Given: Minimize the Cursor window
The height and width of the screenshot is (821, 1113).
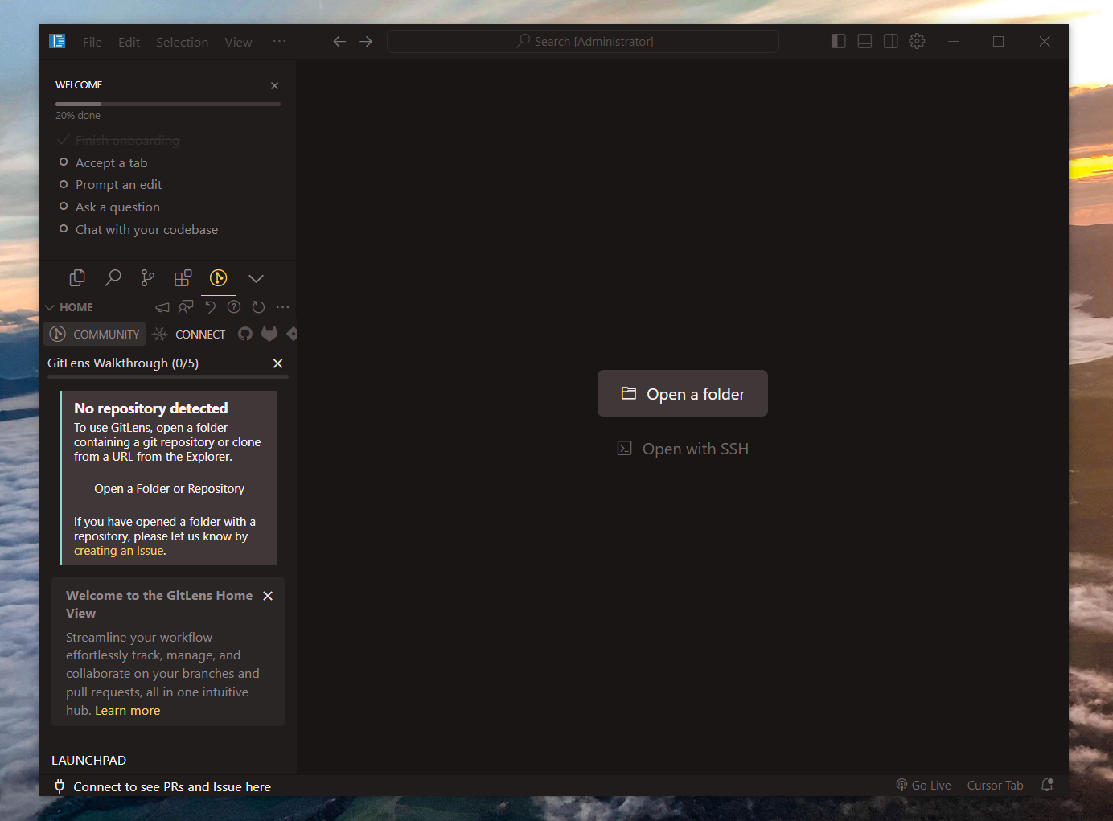Looking at the screenshot, I should [x=953, y=41].
